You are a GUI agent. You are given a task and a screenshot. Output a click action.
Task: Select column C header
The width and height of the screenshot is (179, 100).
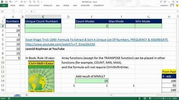43,17
